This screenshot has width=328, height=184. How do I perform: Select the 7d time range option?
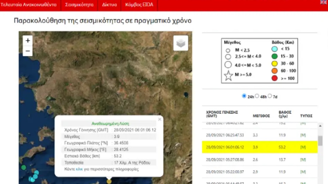[x=270, y=96]
